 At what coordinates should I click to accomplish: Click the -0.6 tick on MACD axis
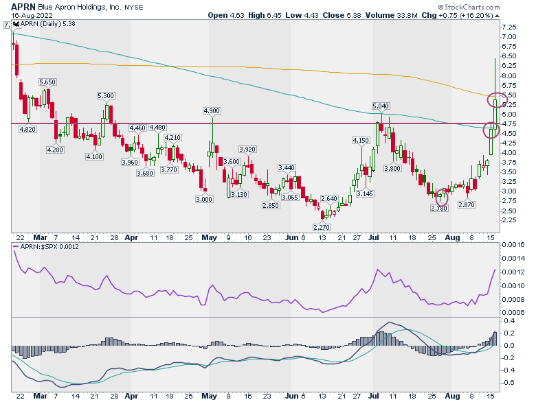coord(508,383)
